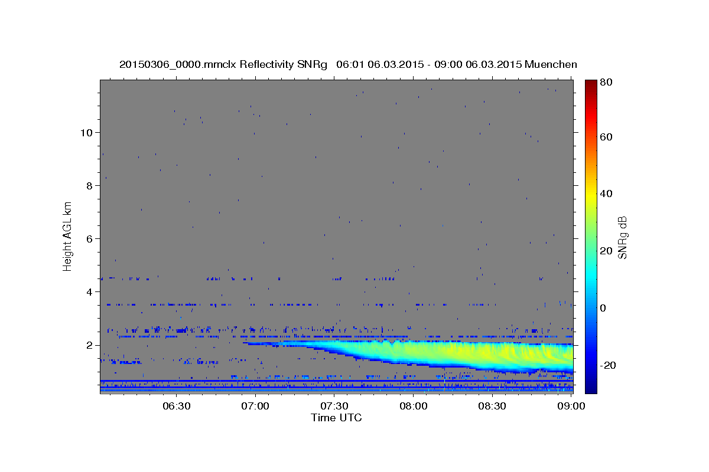Select the 09:00 time tick label

coord(571,407)
